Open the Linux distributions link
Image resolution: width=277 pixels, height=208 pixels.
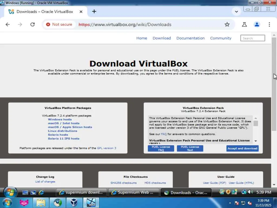62,131
